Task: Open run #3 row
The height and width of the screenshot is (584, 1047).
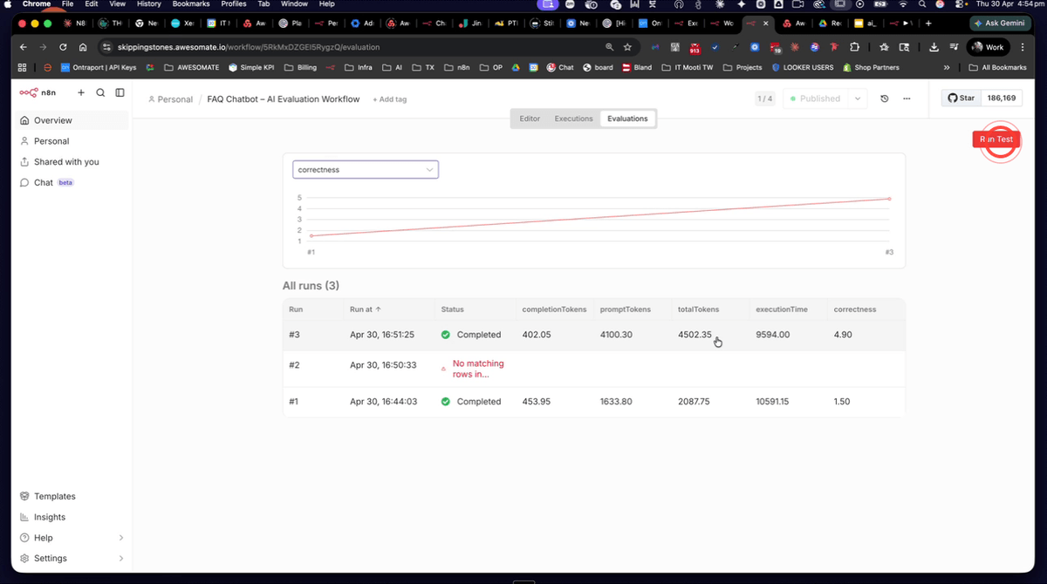Action: [x=593, y=335]
